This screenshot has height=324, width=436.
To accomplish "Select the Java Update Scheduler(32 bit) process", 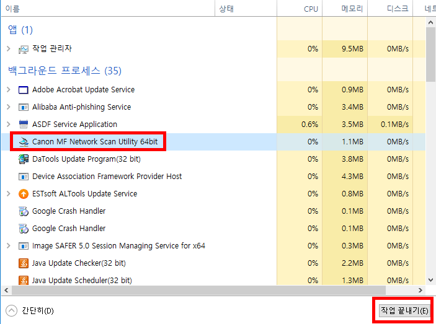I will pos(82,281).
